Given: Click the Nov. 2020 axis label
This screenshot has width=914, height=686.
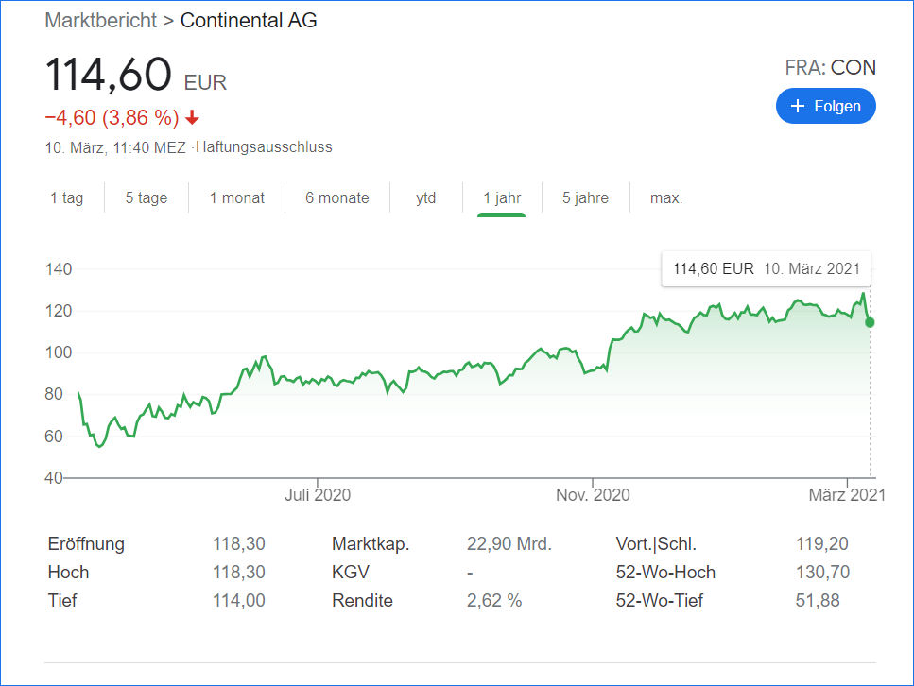Looking at the screenshot, I should (593, 495).
